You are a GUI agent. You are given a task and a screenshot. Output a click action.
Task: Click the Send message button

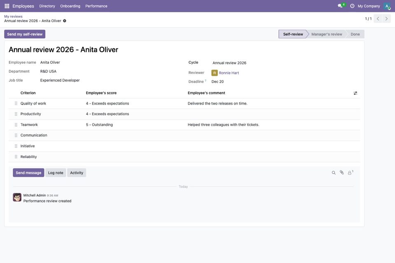pyautogui.click(x=28, y=172)
